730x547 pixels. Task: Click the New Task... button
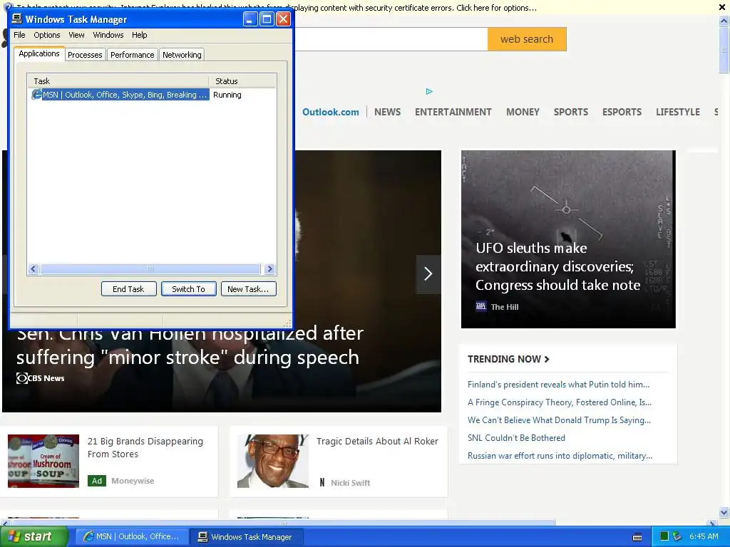pyautogui.click(x=248, y=289)
